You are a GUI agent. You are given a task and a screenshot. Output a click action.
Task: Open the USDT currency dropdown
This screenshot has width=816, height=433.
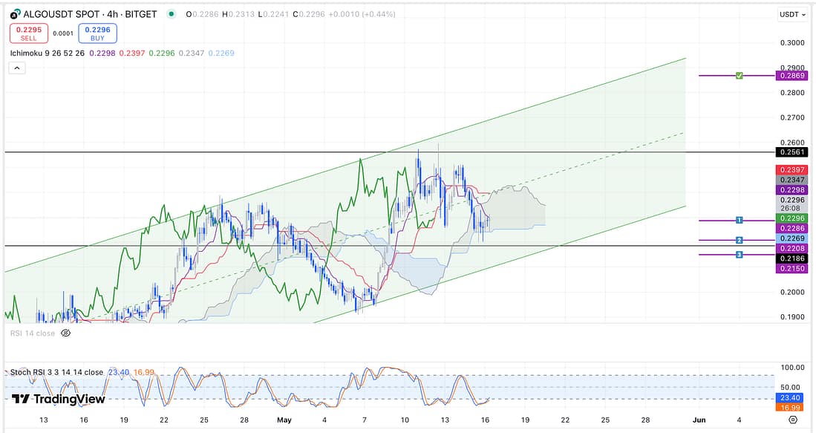[x=790, y=14]
